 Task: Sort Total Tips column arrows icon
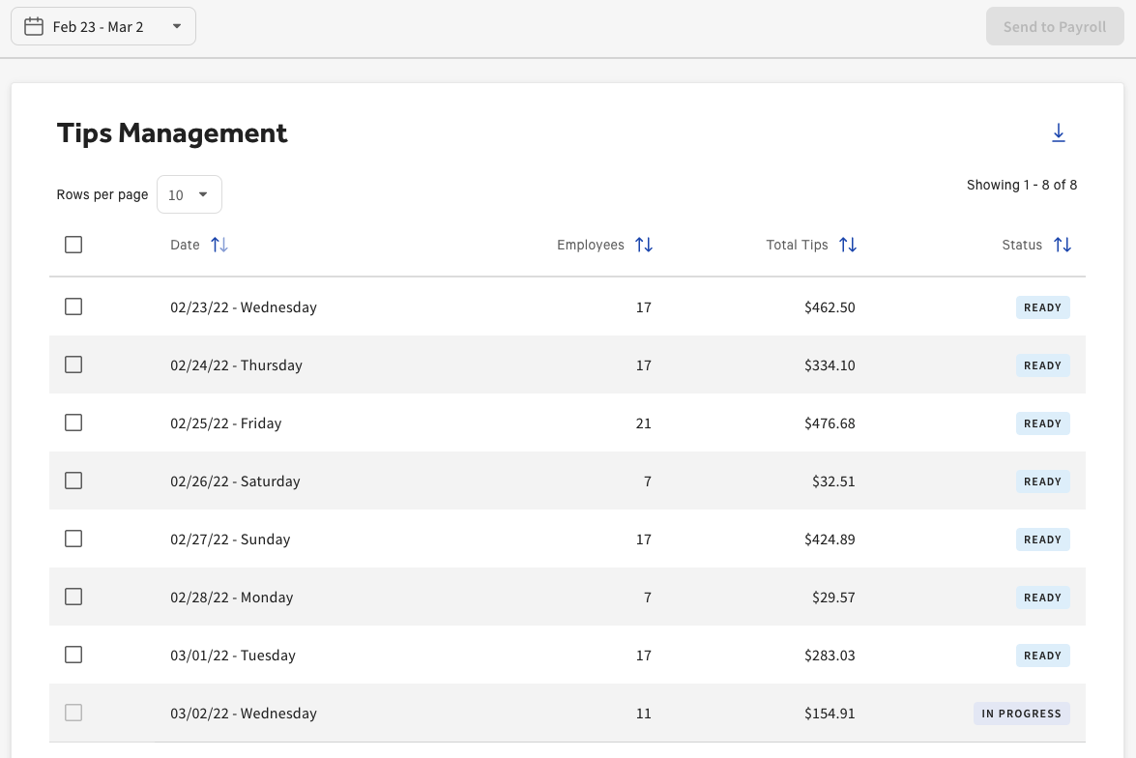848,246
